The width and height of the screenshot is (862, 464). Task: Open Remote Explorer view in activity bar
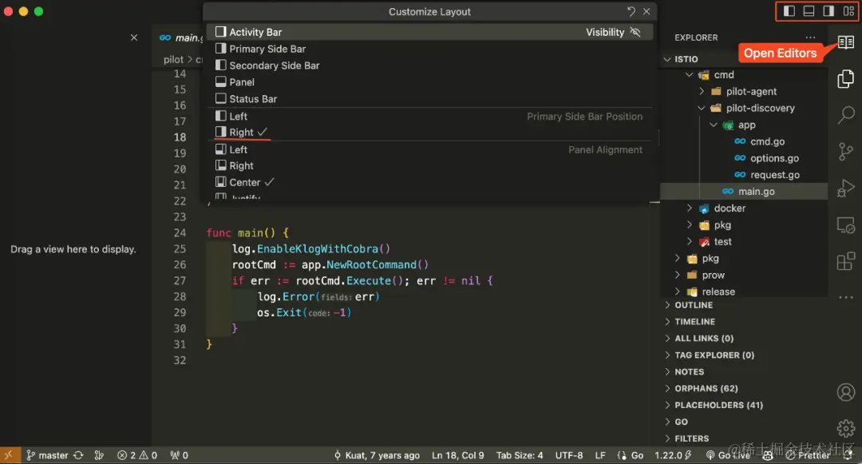tap(845, 225)
